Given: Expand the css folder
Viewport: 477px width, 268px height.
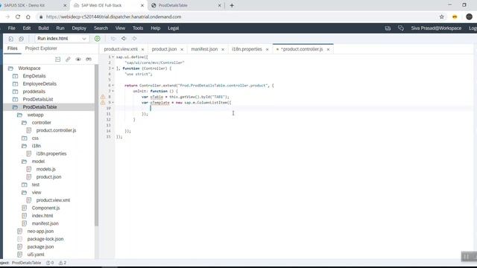Looking at the screenshot, I should [x=25, y=138].
